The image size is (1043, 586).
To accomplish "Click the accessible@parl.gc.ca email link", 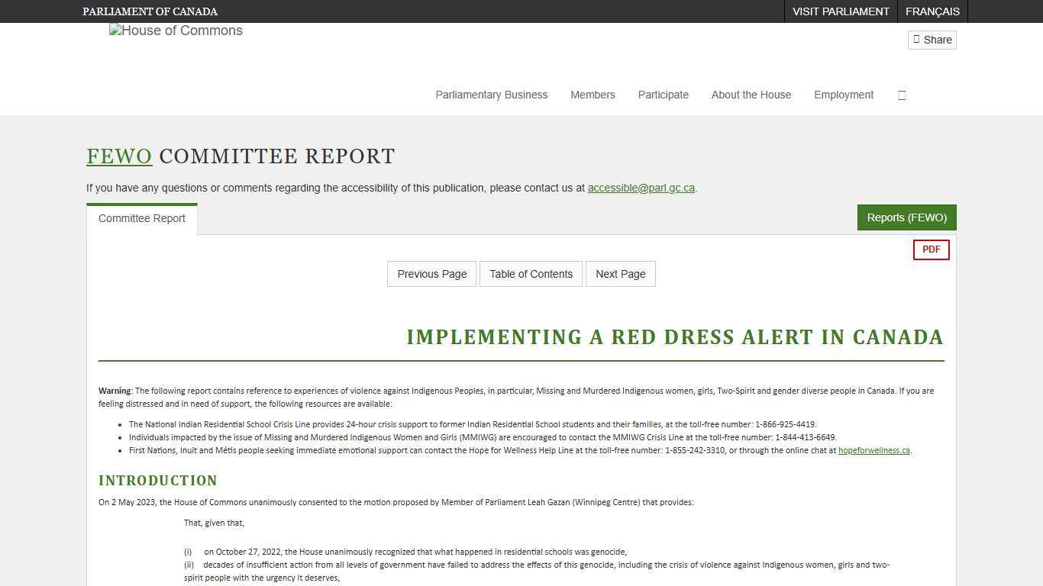I will [x=641, y=188].
